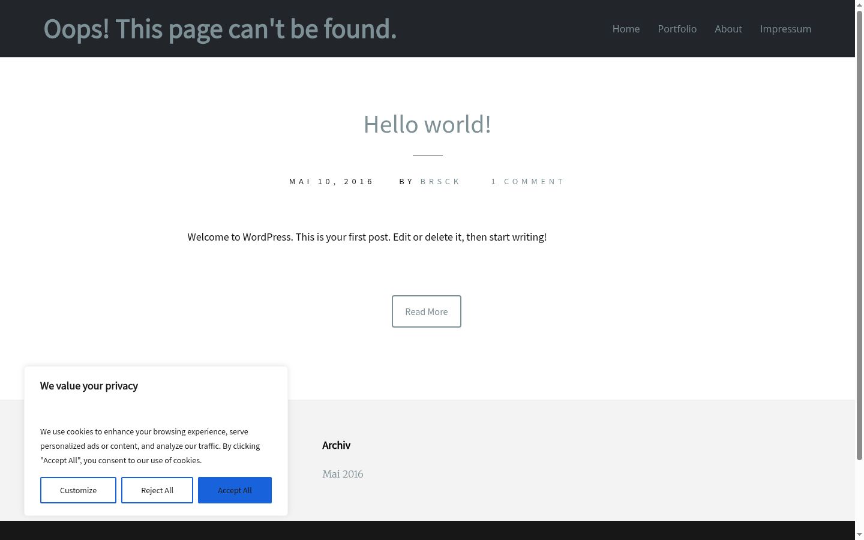Reject all cookies

pyautogui.click(x=157, y=490)
